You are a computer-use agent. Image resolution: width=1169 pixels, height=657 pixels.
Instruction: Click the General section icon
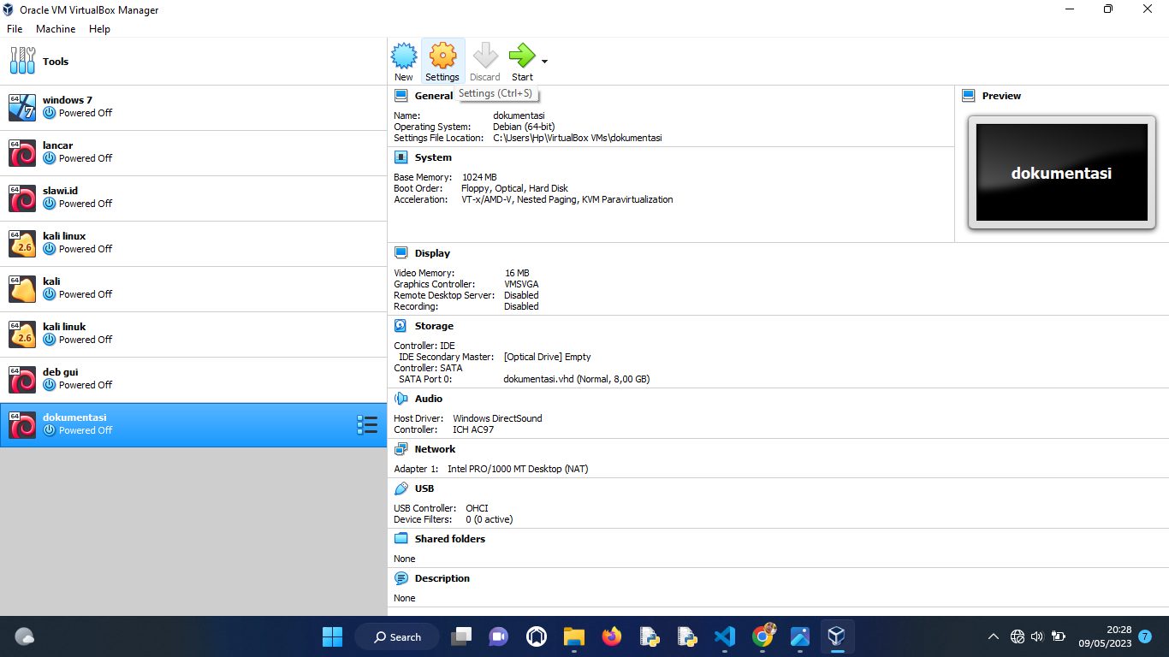tap(401, 96)
